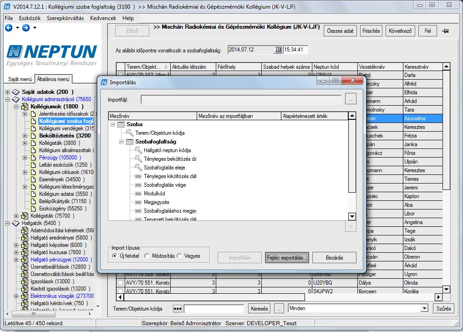Click page icon beside Leltári eszközök
This screenshot has height=332, width=463.
[x=33, y=165]
